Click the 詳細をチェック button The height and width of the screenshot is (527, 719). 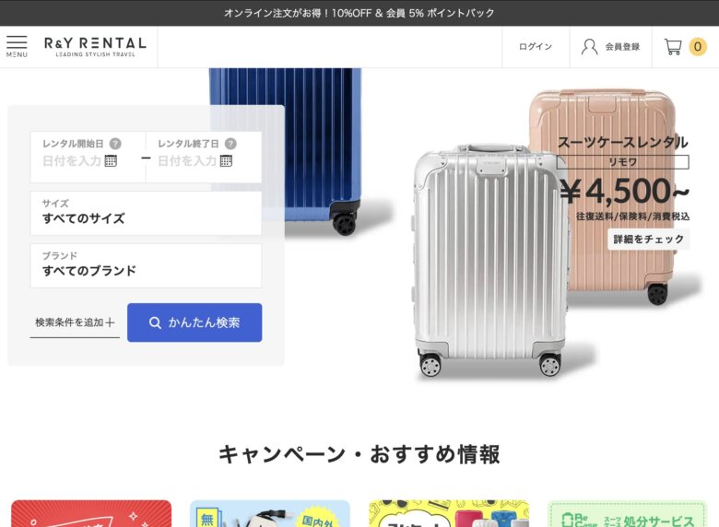(648, 240)
